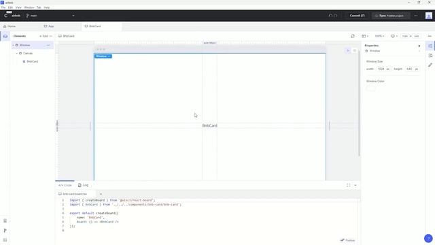Click the Commit button
435x245 pixels.
[x=357, y=16]
